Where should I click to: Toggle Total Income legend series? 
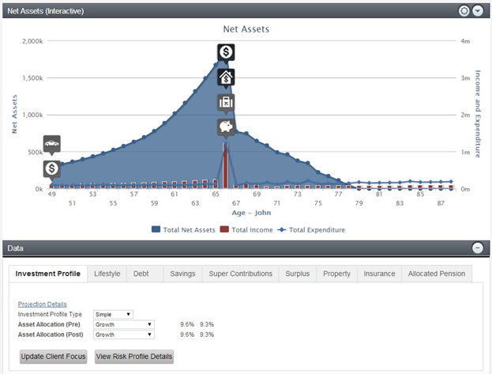246,230
